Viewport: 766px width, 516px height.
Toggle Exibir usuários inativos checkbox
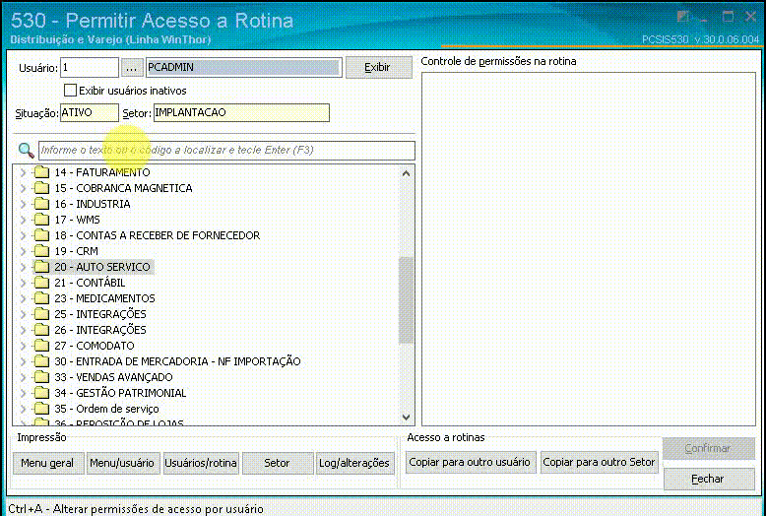click(70, 91)
